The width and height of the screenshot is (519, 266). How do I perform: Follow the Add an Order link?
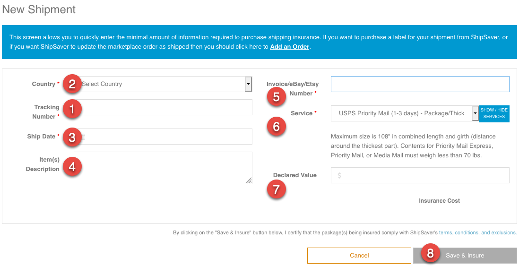pos(289,47)
